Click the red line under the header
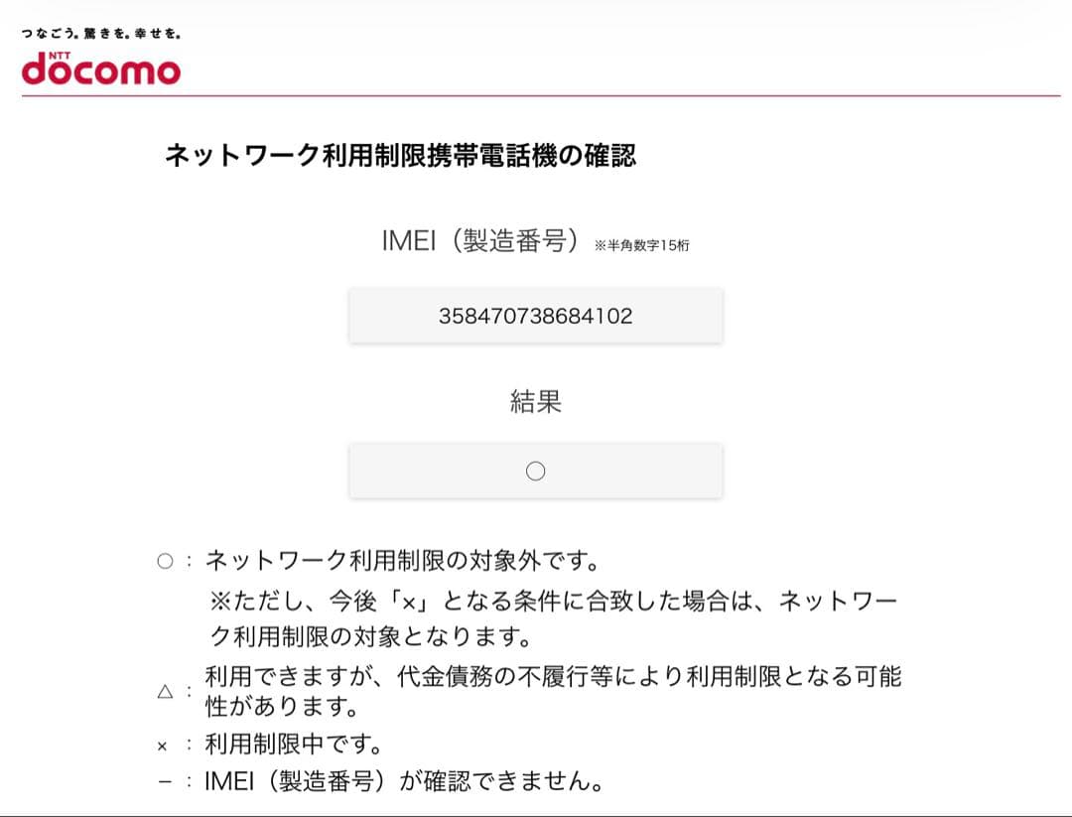 (x=541, y=96)
